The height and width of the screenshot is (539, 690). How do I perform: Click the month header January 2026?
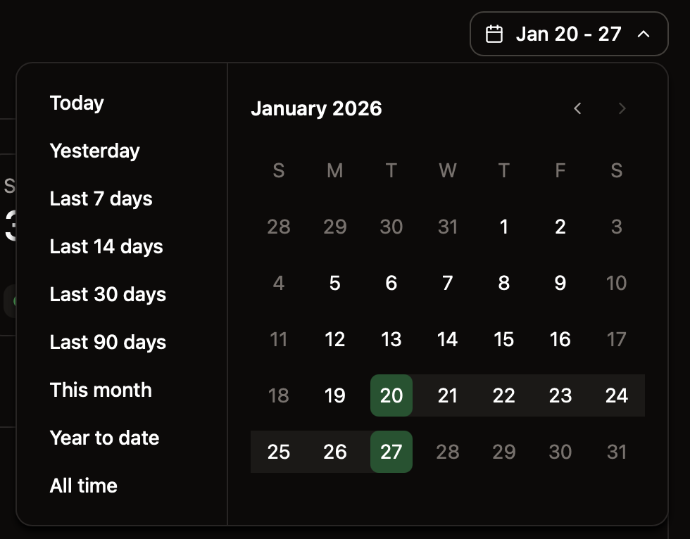316,108
